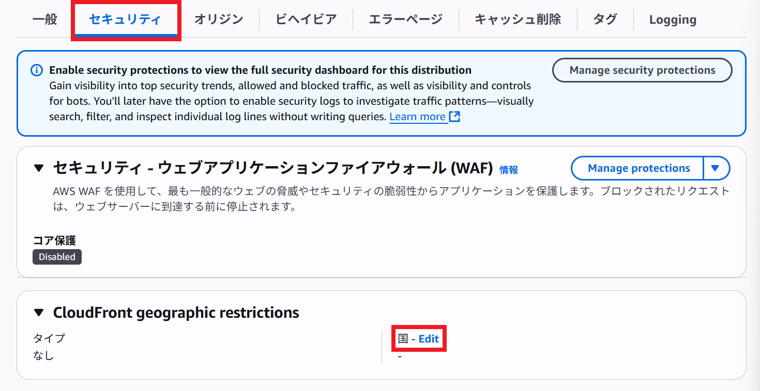
Task: Switch to the 一般 tab
Action: [45, 20]
